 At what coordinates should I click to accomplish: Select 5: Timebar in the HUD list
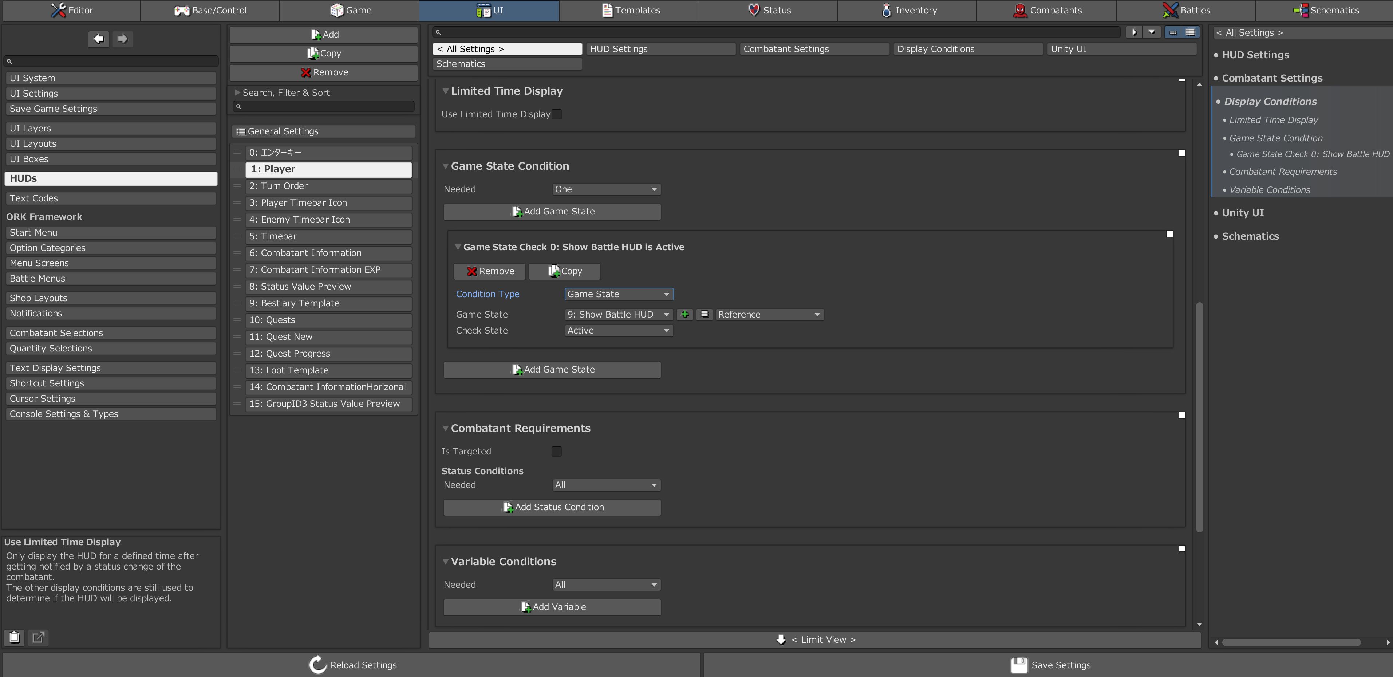[328, 236]
